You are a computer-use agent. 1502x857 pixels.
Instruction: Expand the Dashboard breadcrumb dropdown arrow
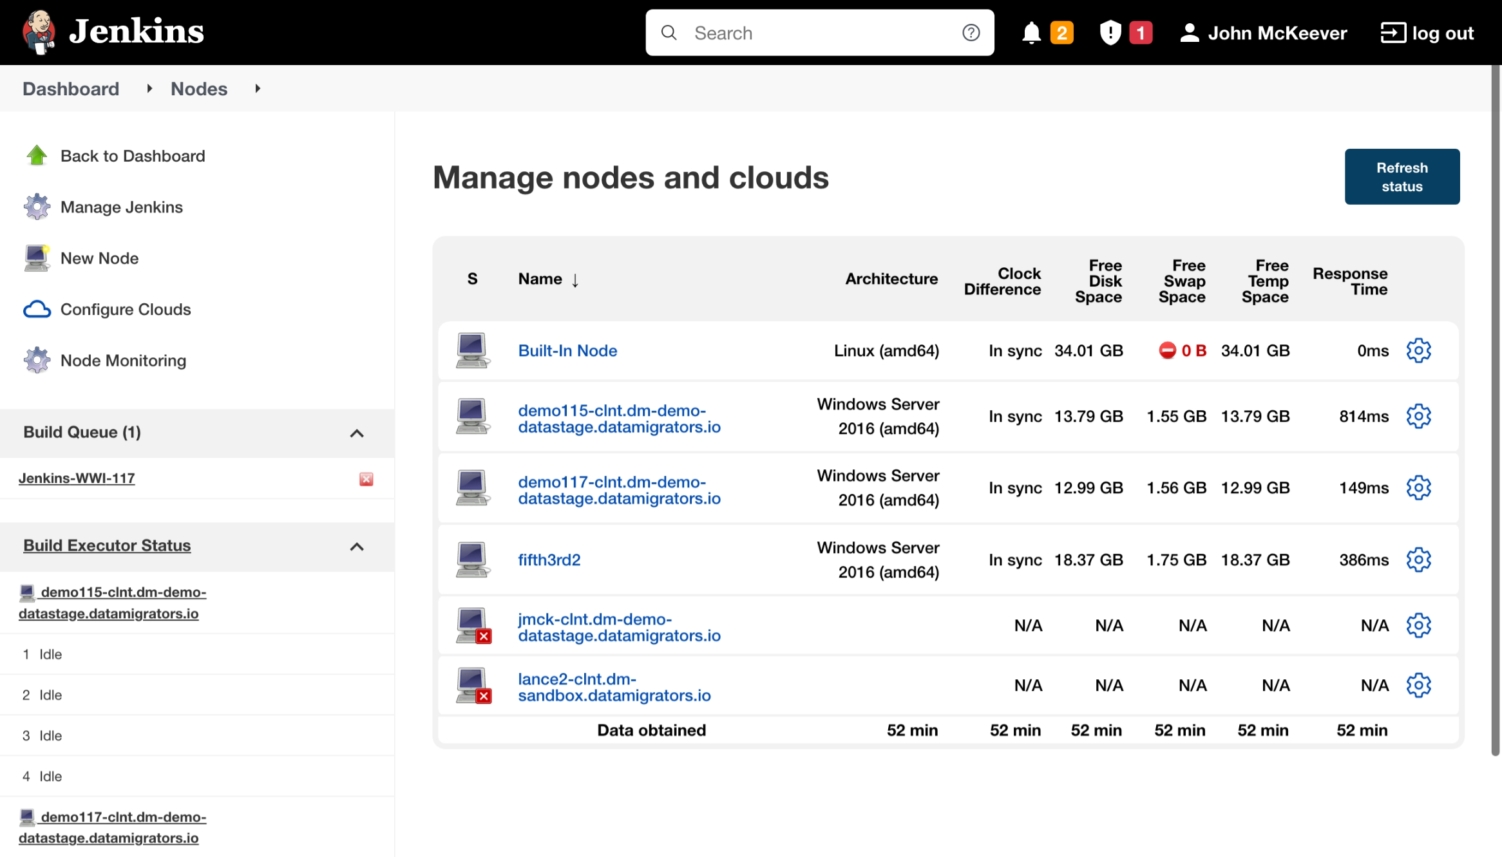(x=149, y=89)
